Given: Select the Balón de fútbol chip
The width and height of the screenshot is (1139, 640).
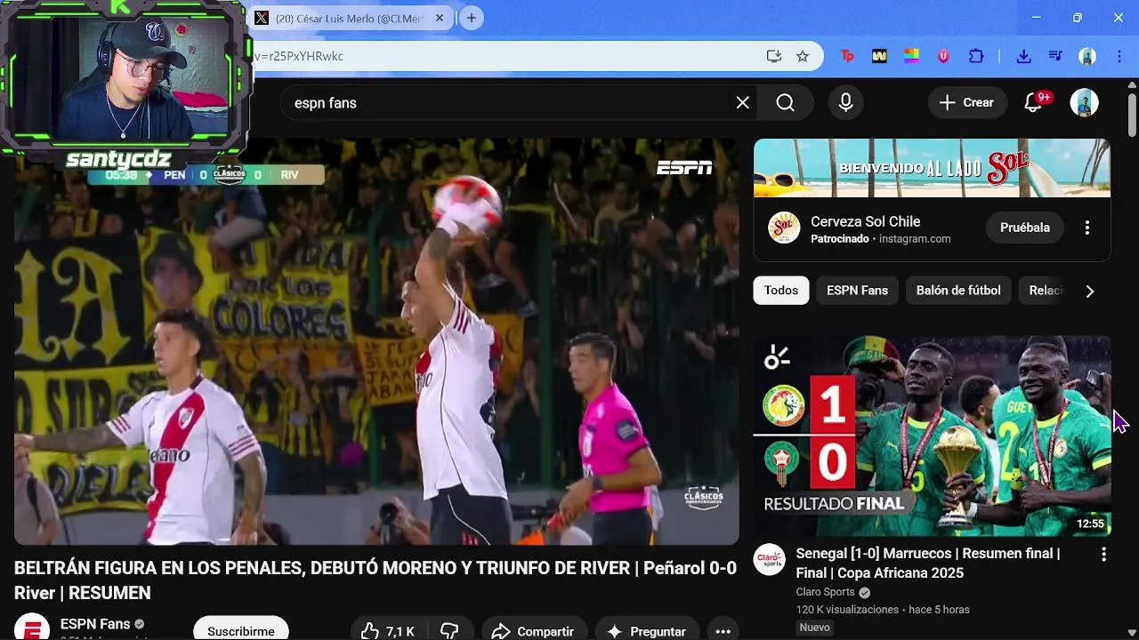Looking at the screenshot, I should (958, 291).
